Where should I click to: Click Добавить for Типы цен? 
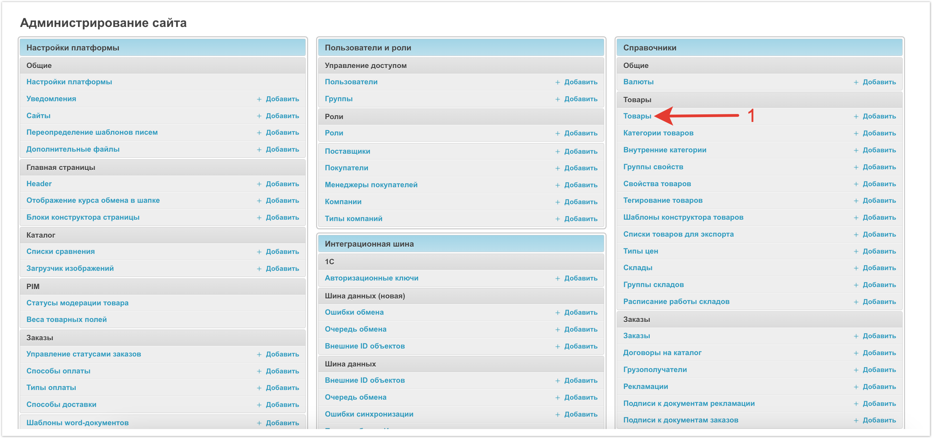point(879,251)
